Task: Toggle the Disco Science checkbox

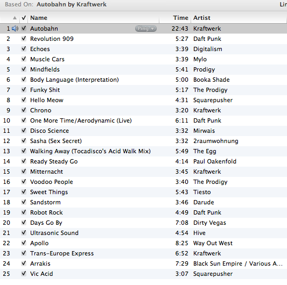Action: pyautogui.click(x=24, y=131)
